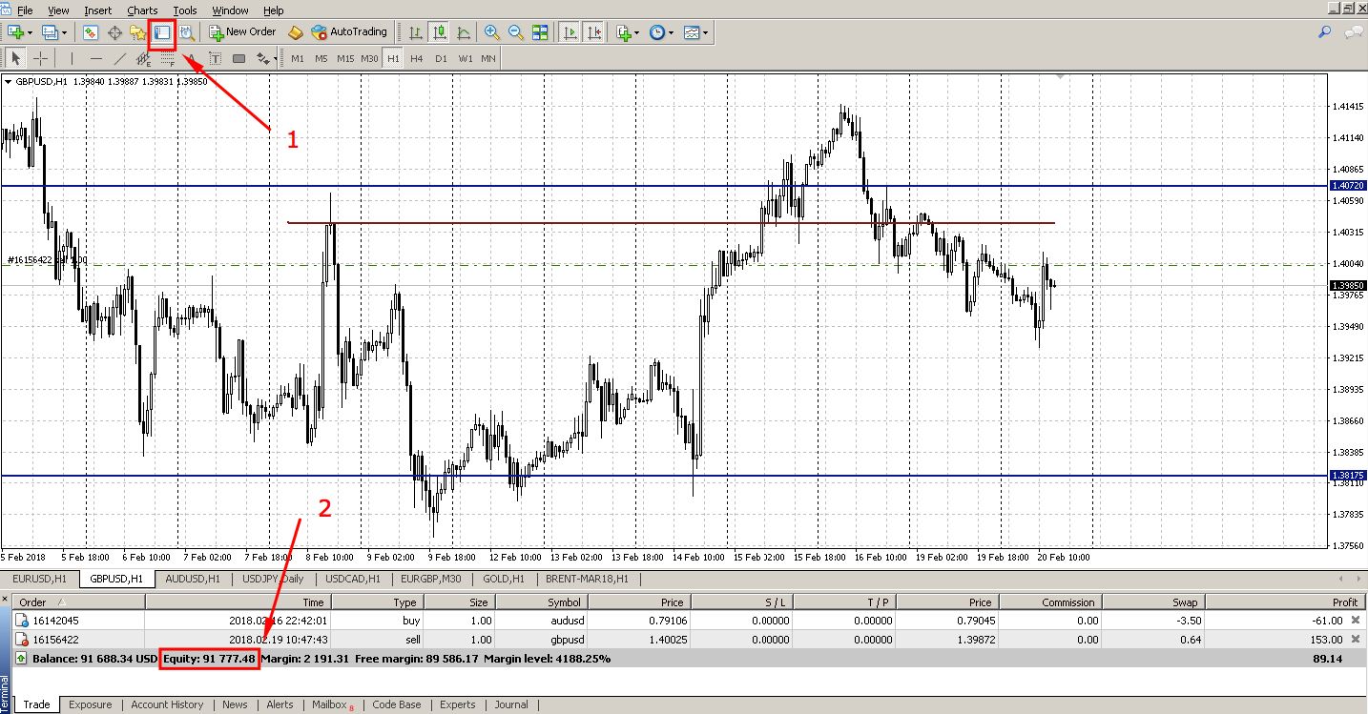1368x714 pixels.
Task: Open the Charts menu
Action: (142, 10)
